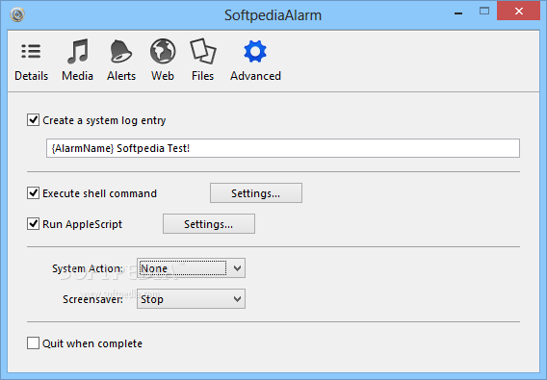Expand the System Action dropdown
Image resolution: width=547 pixels, height=380 pixels.
click(191, 268)
